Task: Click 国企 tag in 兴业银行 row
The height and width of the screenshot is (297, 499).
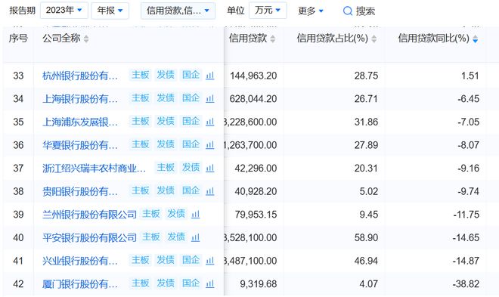Action: [x=191, y=261]
